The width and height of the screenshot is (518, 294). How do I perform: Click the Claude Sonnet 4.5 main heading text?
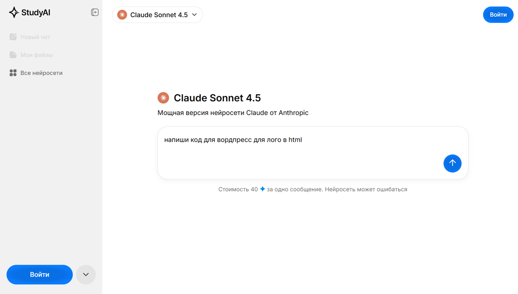[x=217, y=98]
